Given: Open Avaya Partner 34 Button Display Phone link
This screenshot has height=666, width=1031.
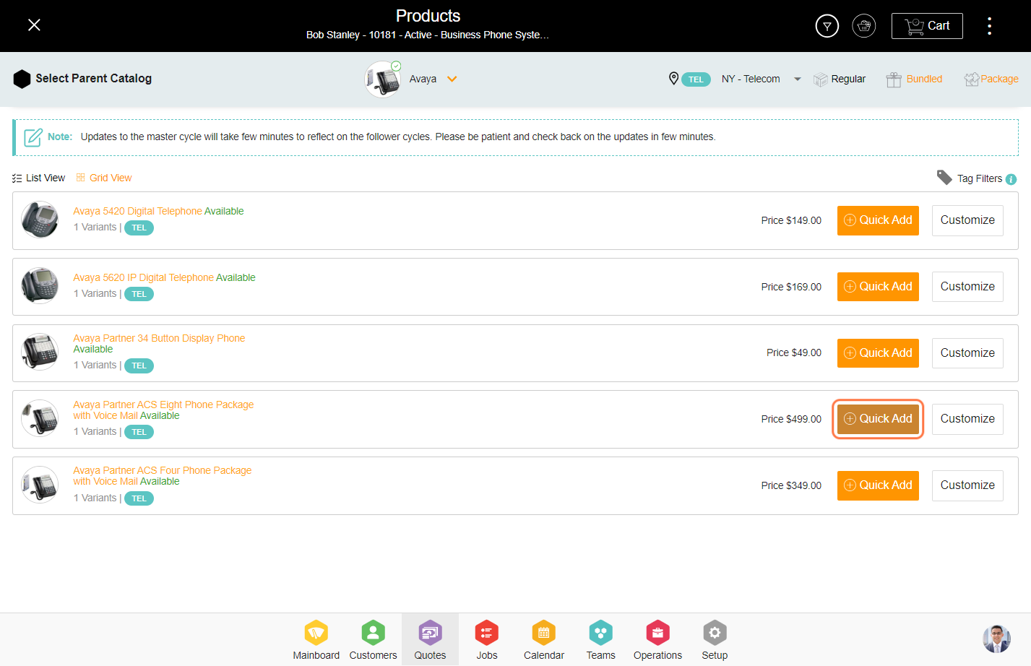Looking at the screenshot, I should [x=159, y=338].
